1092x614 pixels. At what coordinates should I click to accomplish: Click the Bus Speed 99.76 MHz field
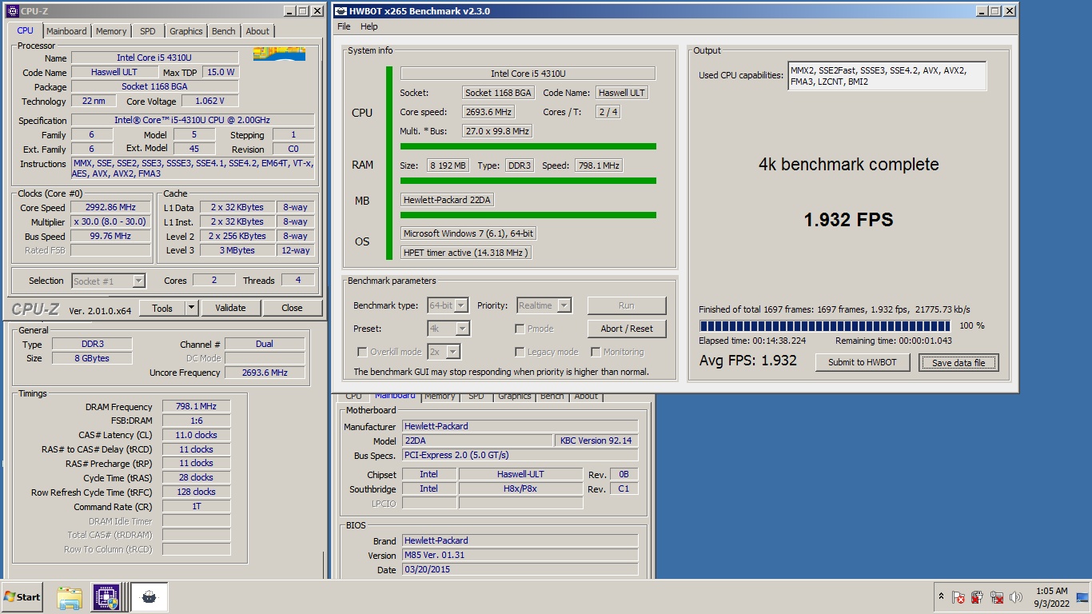tap(110, 236)
